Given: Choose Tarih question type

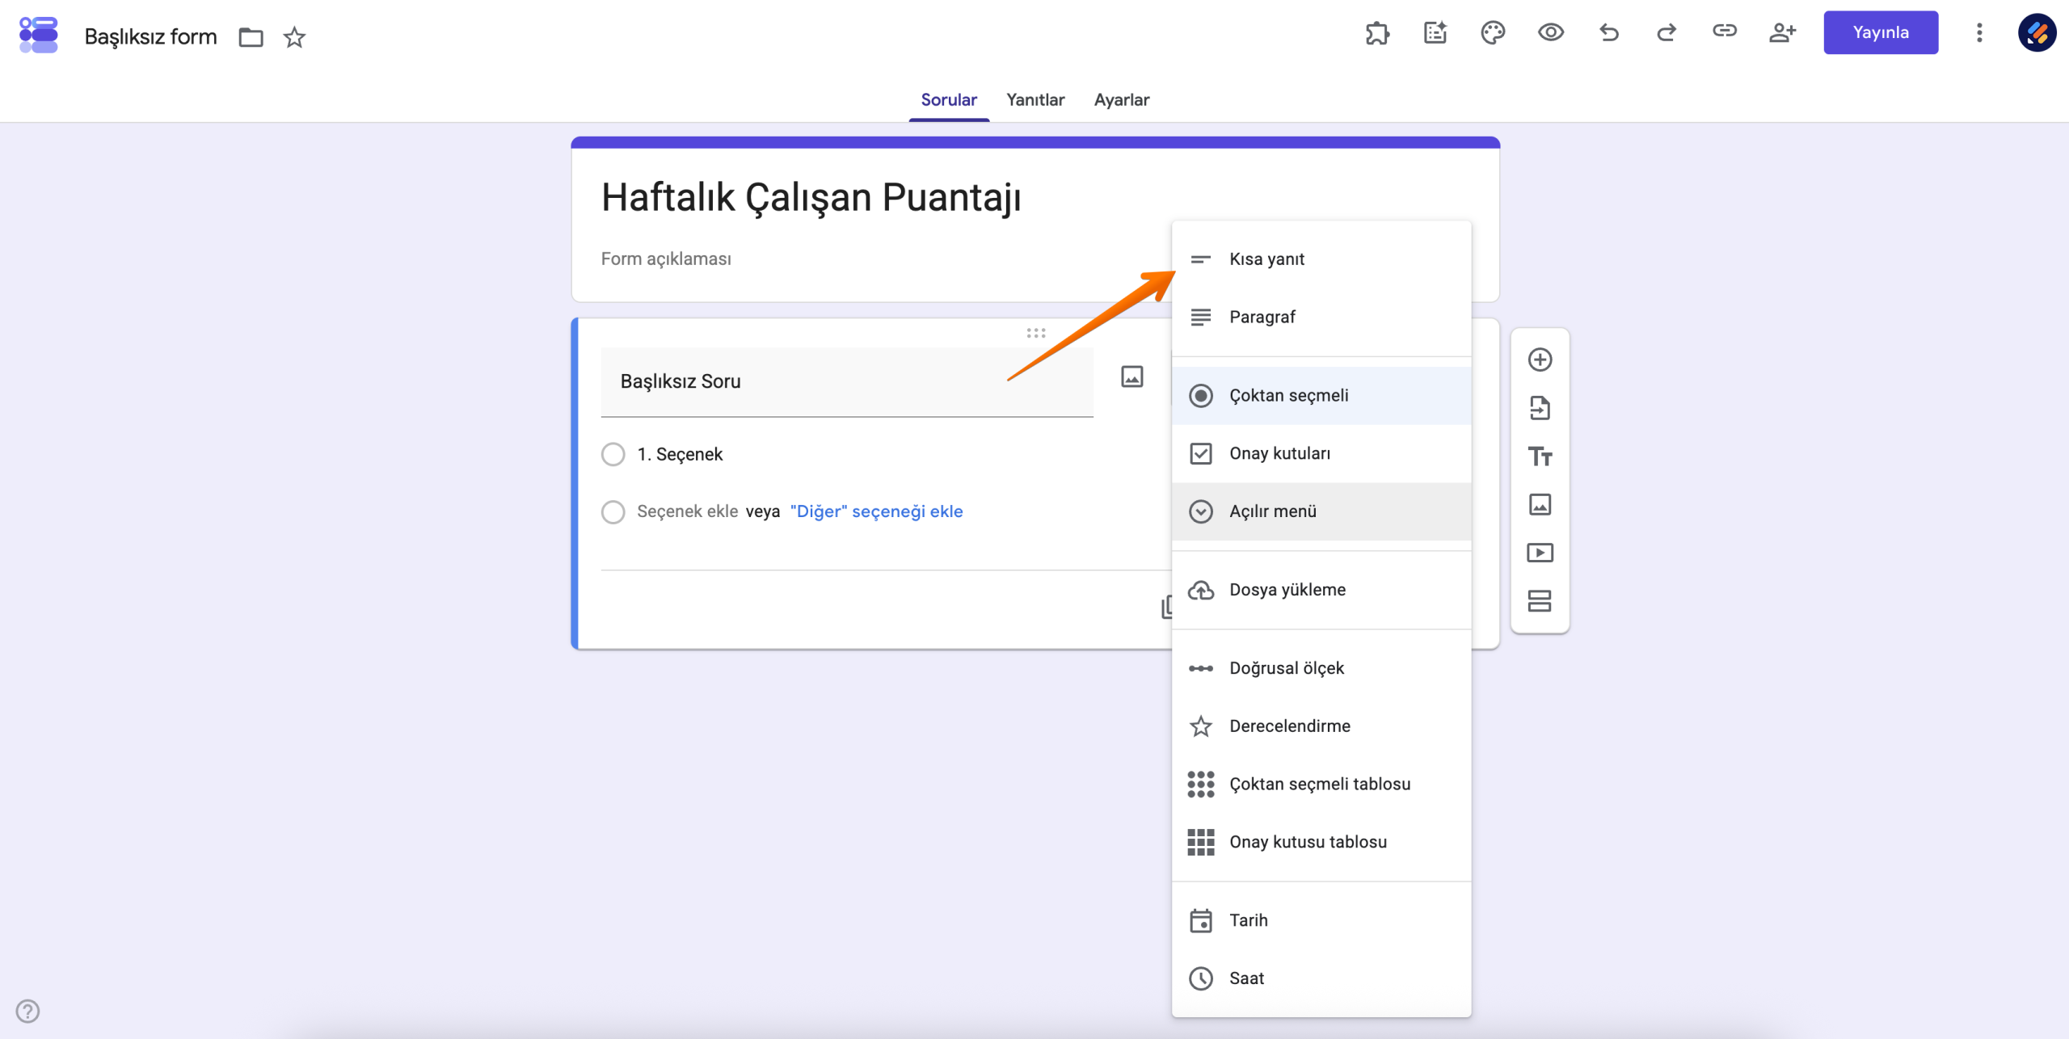Looking at the screenshot, I should tap(1321, 920).
